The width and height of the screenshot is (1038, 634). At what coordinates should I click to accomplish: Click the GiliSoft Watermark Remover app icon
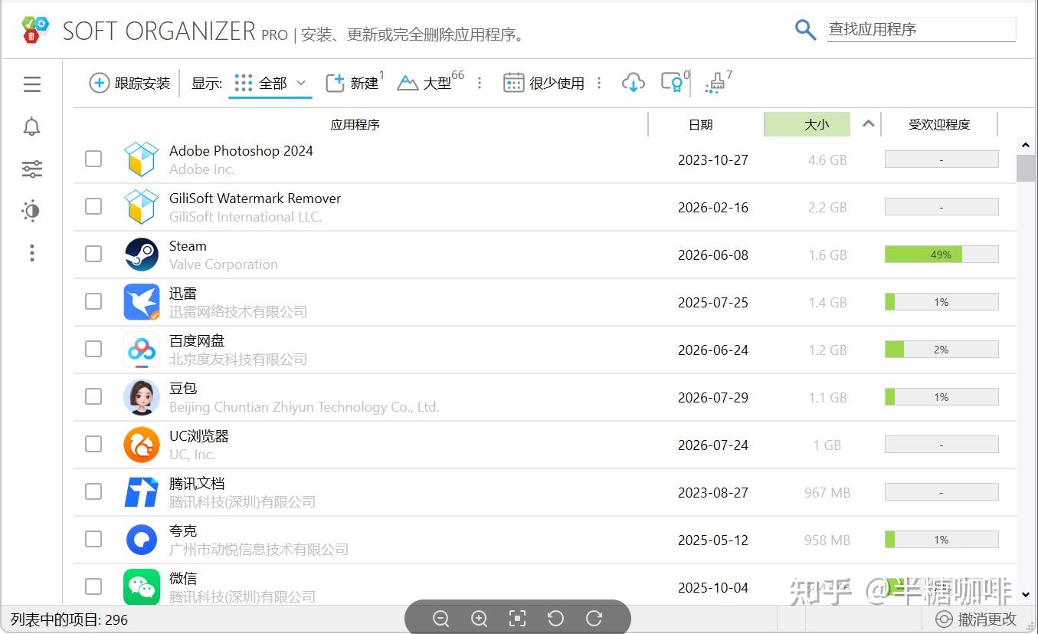pyautogui.click(x=142, y=207)
